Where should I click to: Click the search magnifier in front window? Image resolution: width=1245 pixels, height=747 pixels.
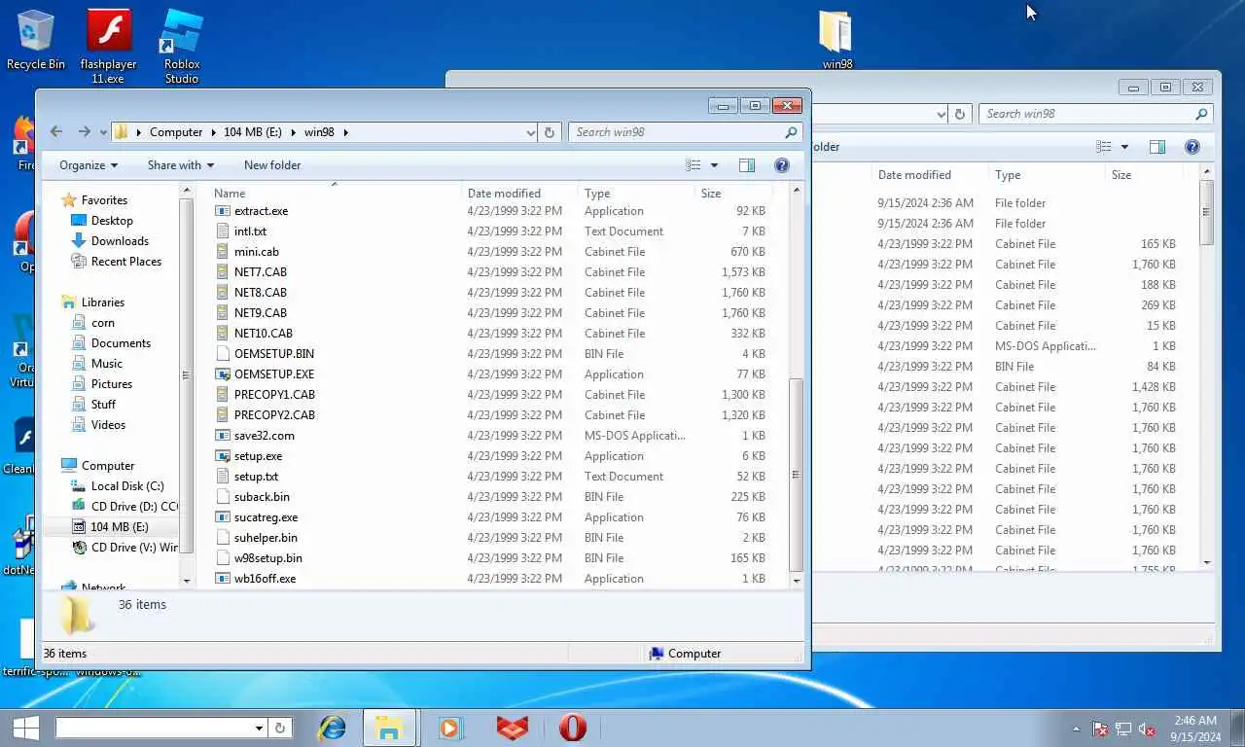click(792, 132)
